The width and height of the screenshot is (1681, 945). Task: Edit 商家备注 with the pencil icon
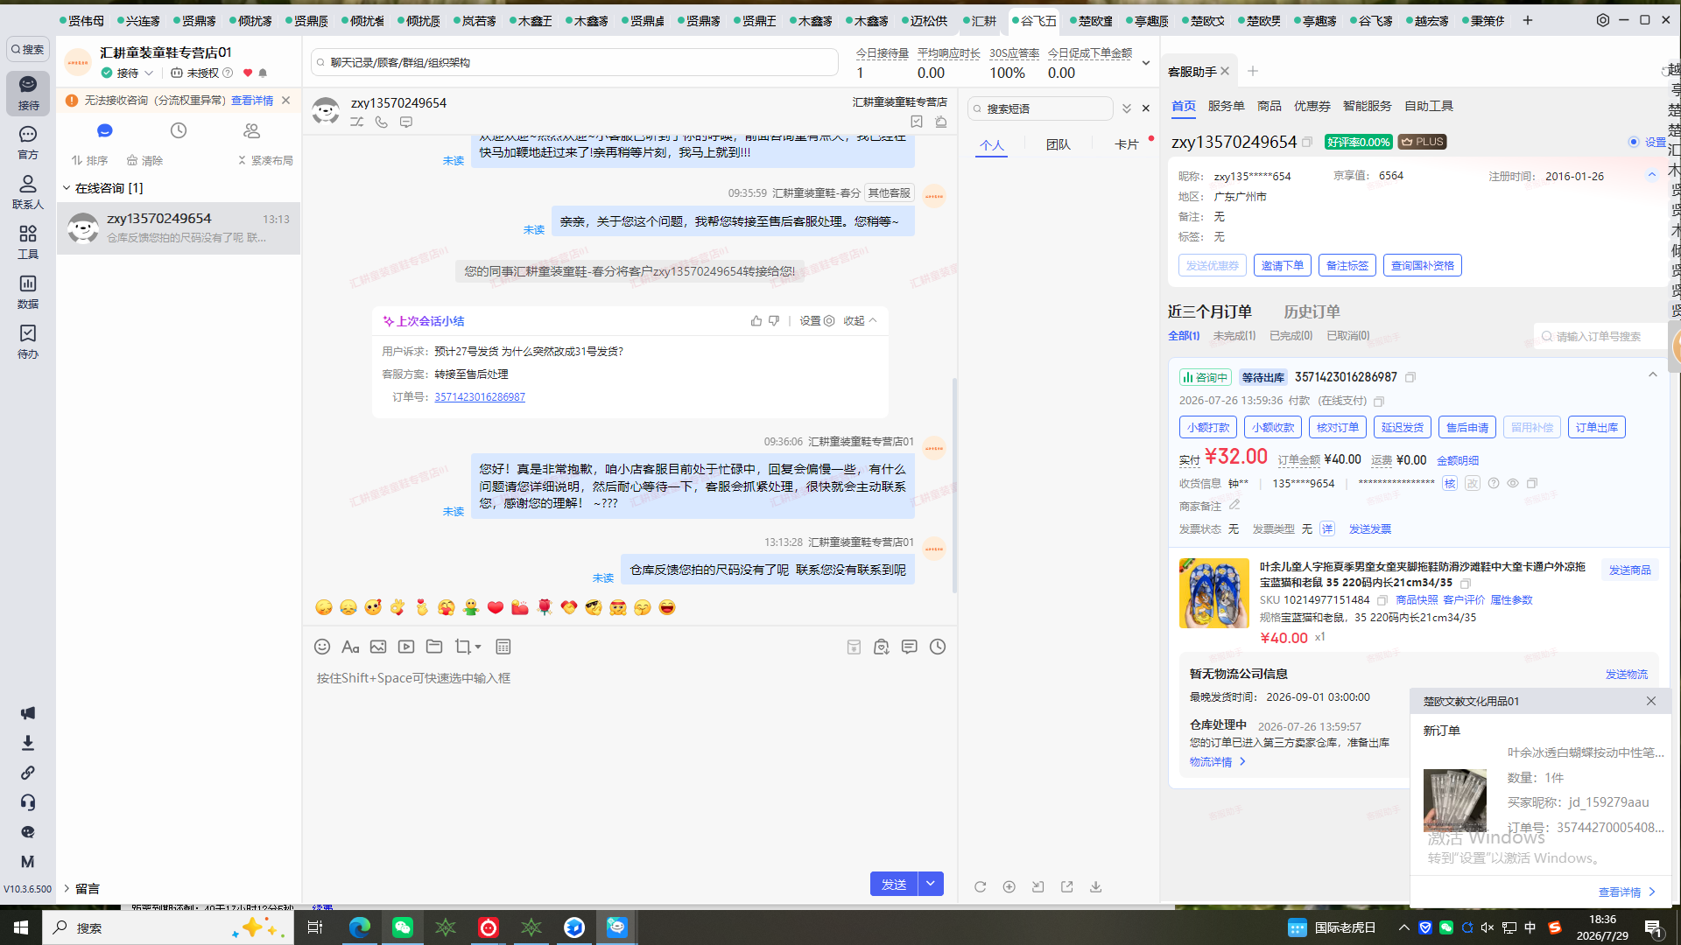tap(1234, 505)
